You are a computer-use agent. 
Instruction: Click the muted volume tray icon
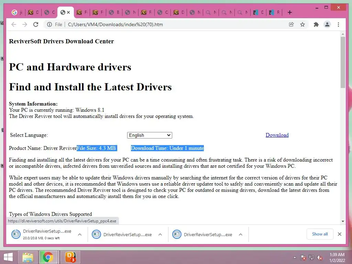click(320, 257)
